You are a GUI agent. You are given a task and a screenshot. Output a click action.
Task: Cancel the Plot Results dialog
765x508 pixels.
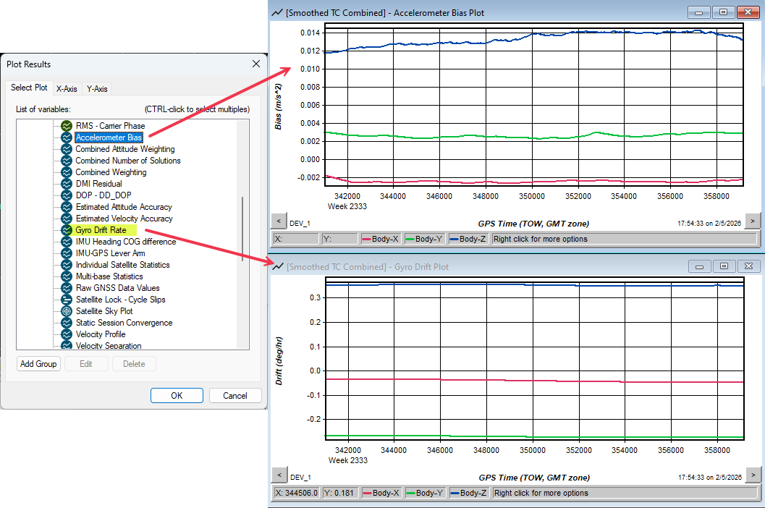pos(235,396)
